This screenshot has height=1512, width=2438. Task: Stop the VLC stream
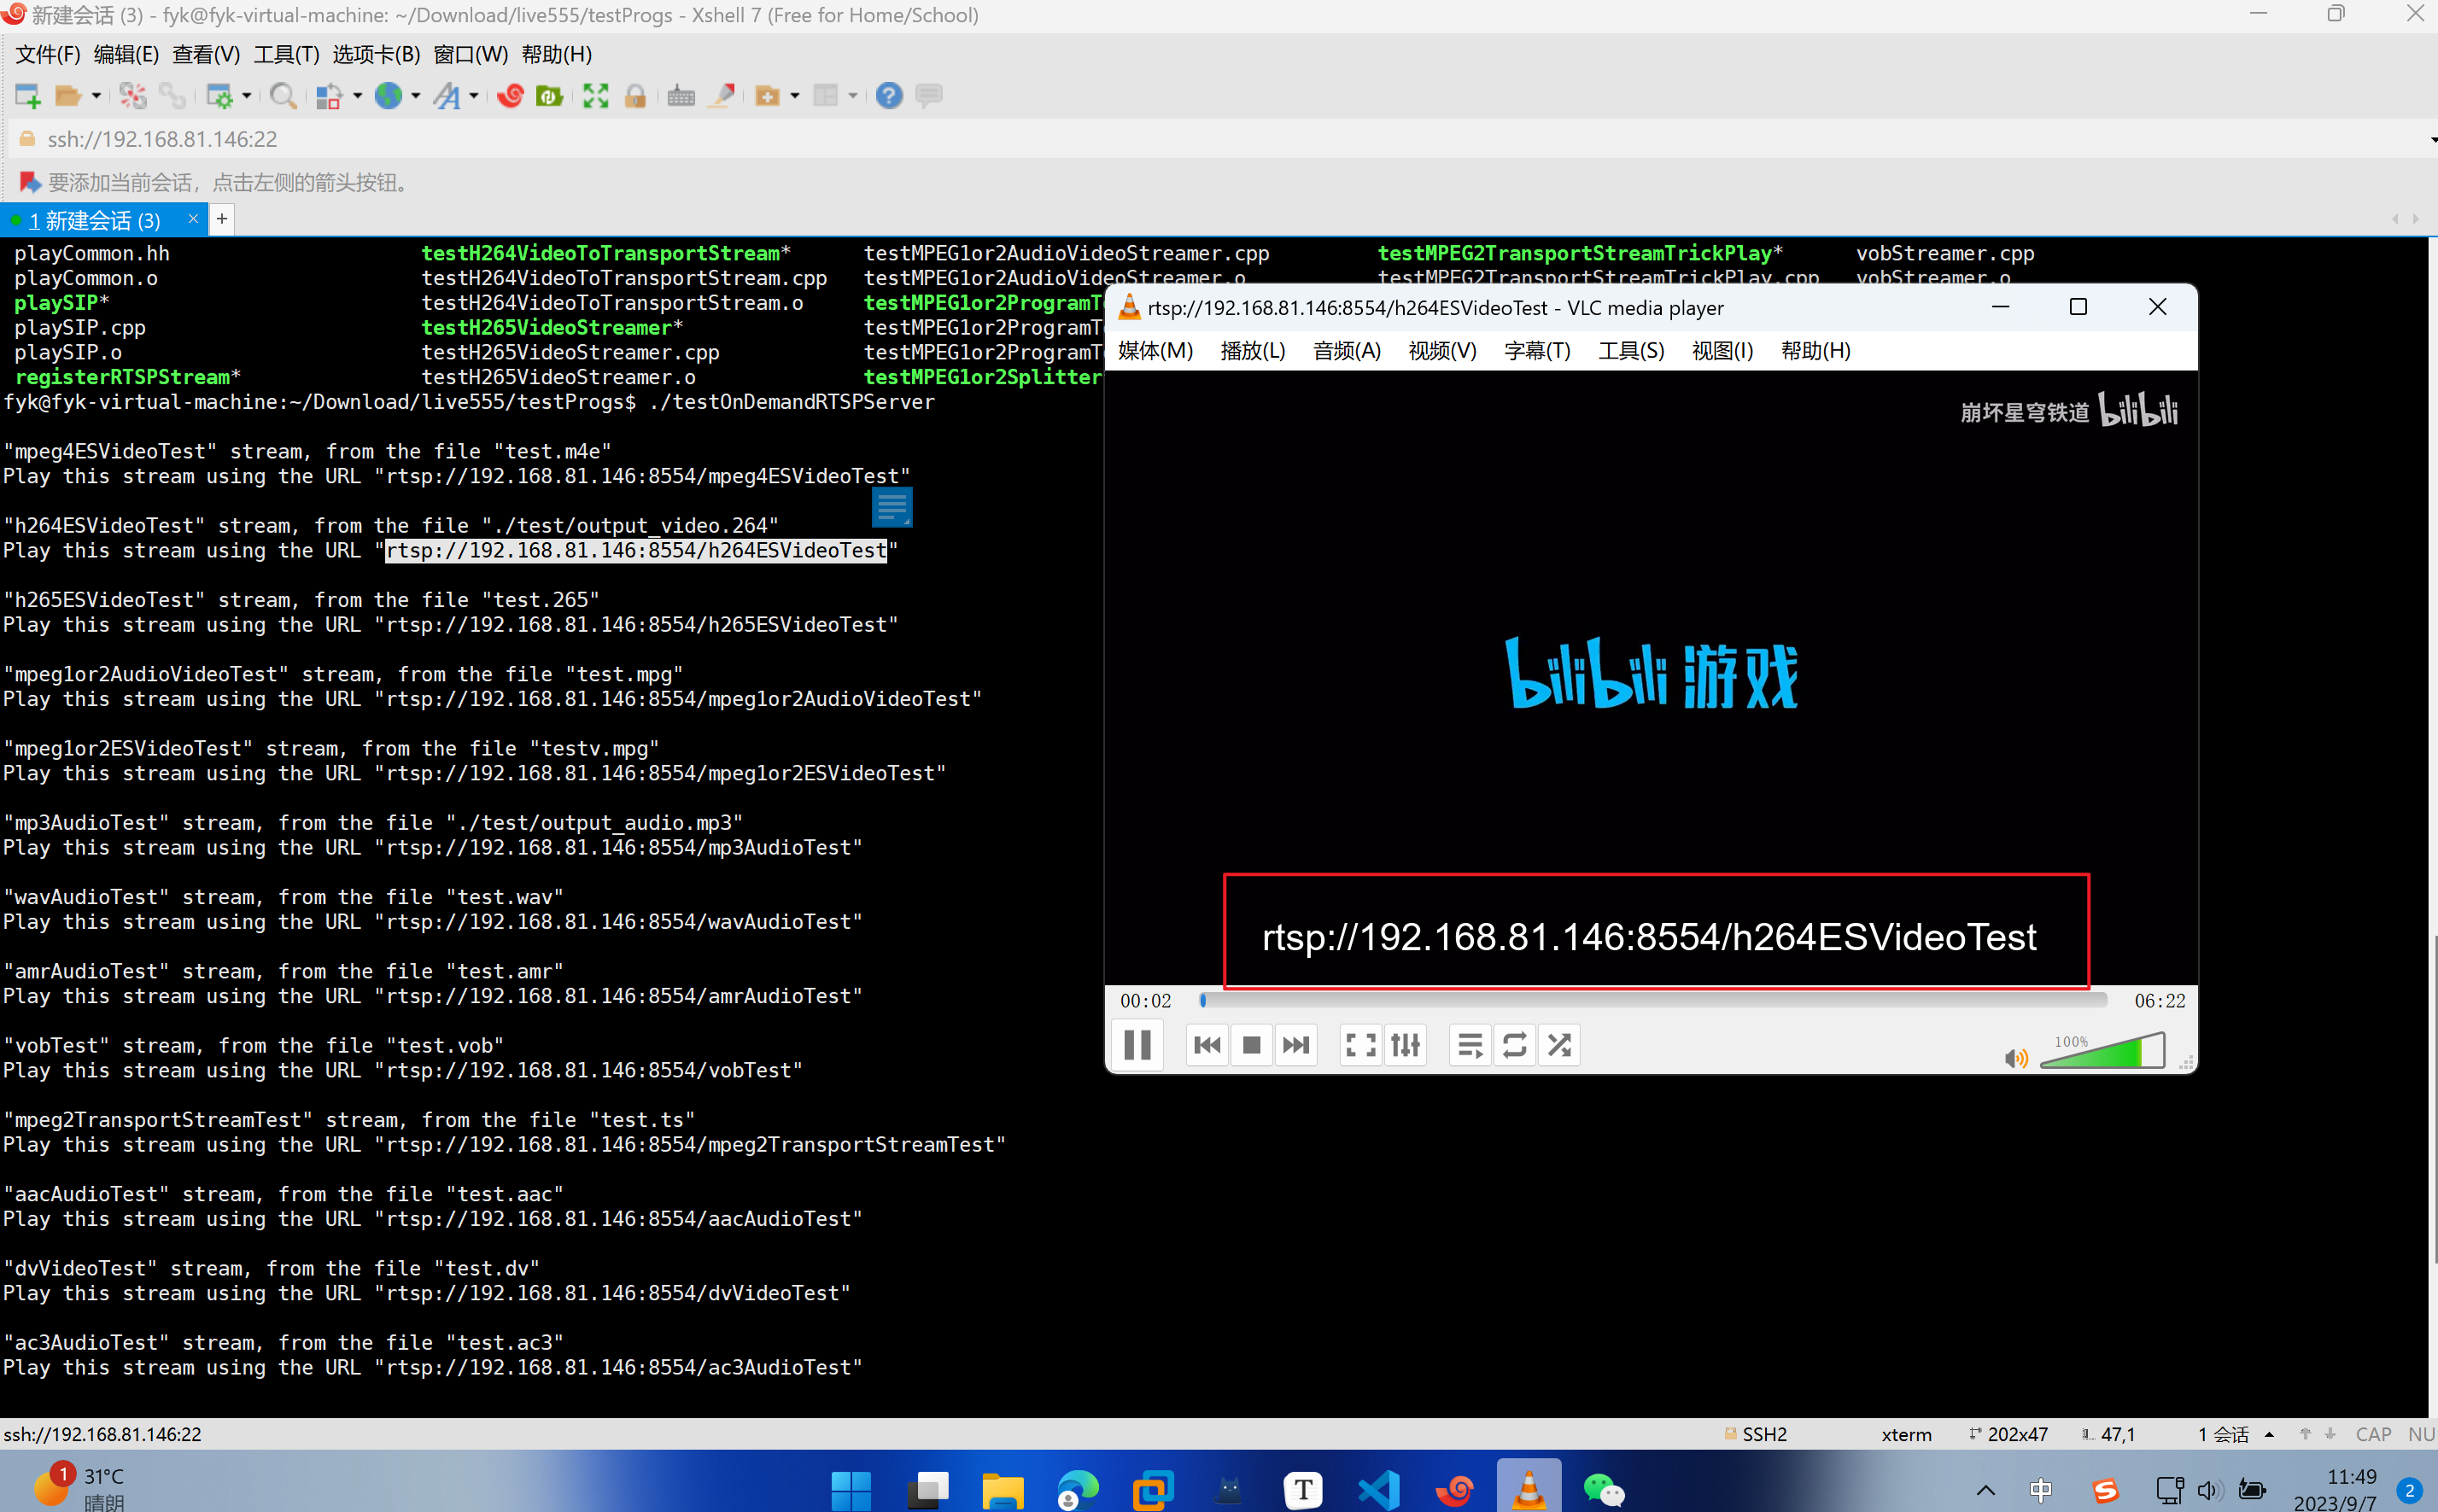tap(1251, 1045)
